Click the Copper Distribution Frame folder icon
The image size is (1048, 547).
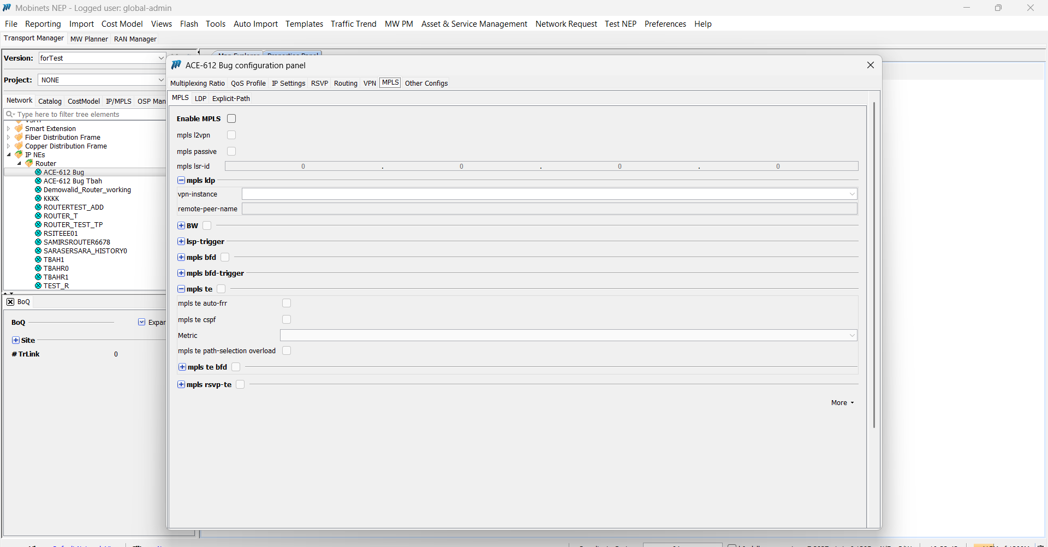19,146
